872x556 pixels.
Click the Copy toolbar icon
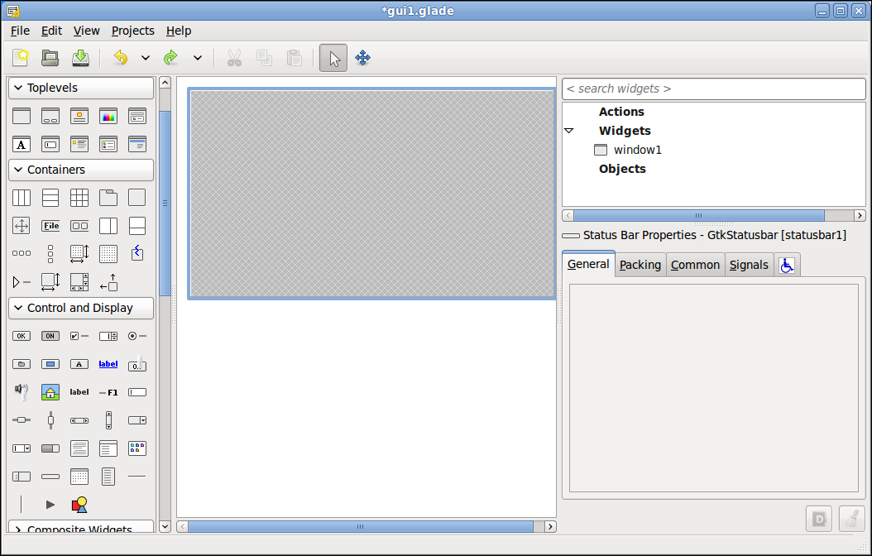[264, 58]
